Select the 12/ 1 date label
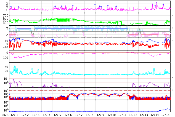175x117 pixels. pos(14,115)
